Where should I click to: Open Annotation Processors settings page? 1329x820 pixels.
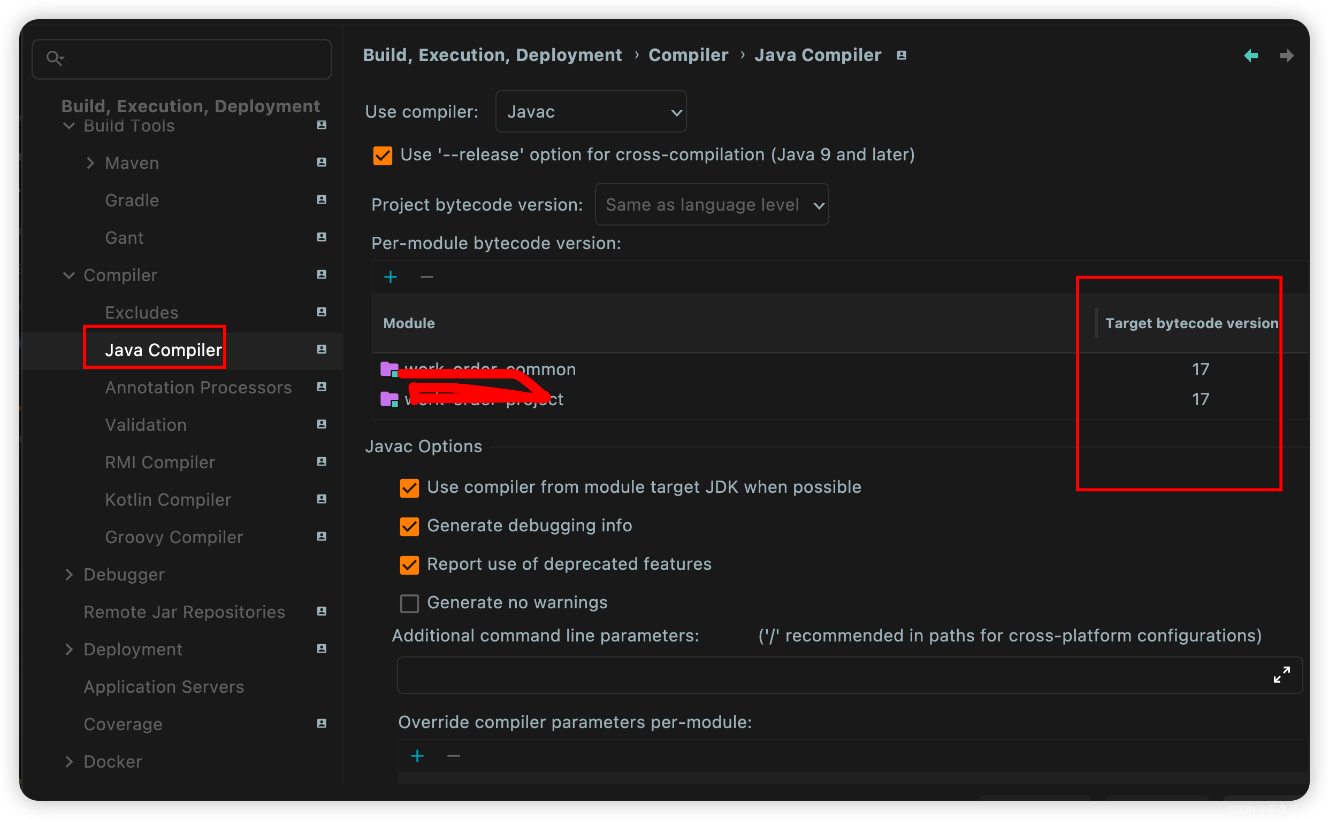198,387
